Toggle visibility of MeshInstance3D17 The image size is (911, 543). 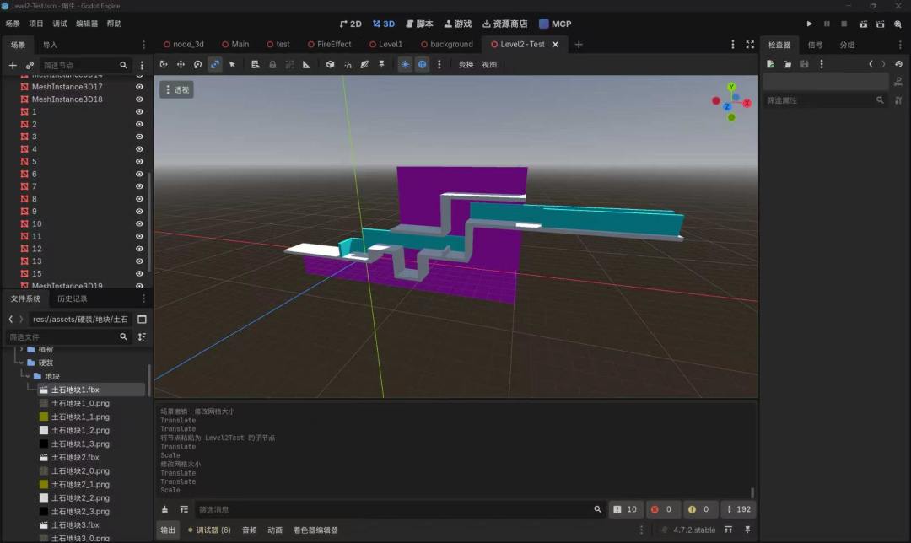(x=139, y=87)
